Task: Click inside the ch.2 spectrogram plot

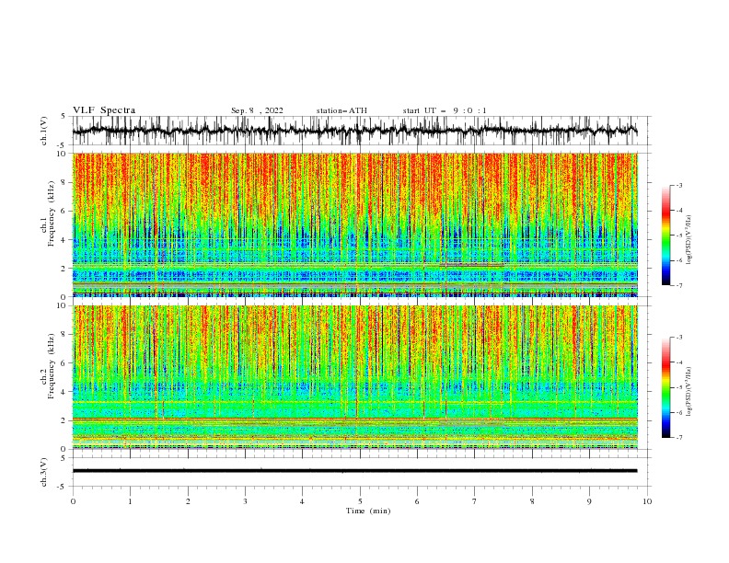Action: coord(354,377)
